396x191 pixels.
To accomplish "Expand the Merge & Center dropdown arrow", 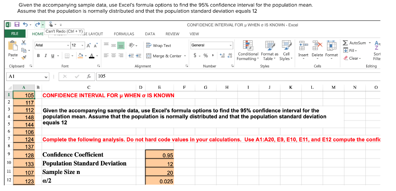I will tap(184, 56).
